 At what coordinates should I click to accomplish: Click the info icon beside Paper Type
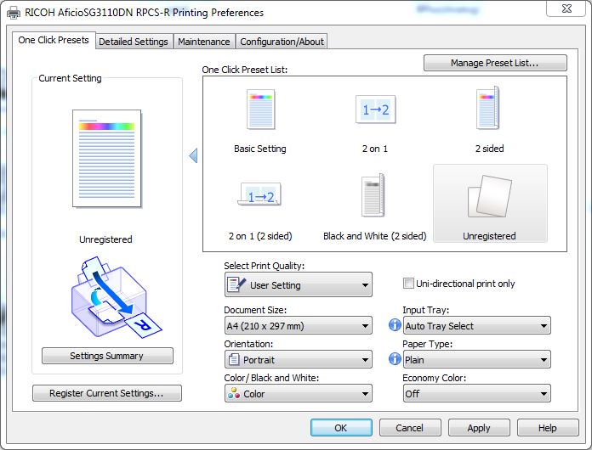point(395,359)
